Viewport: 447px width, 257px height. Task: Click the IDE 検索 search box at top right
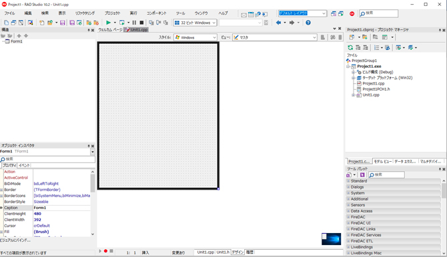378,13
